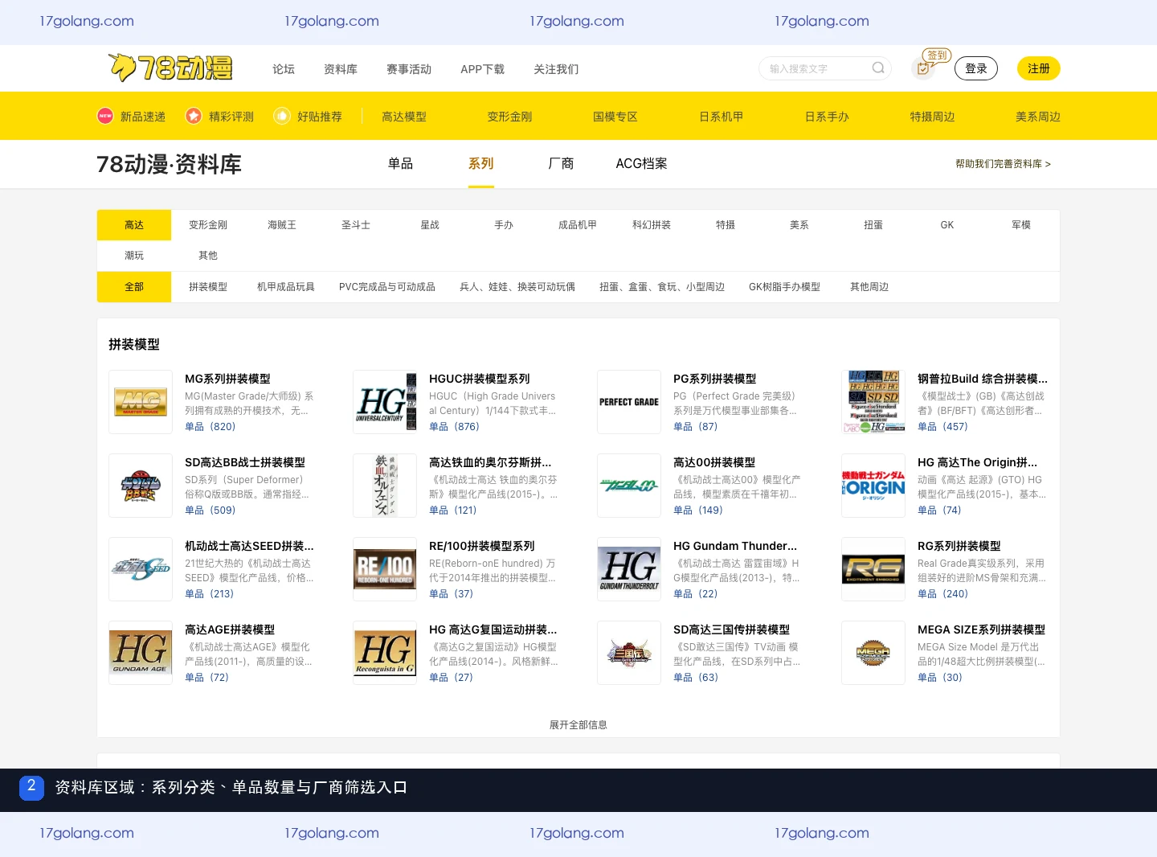Screen dimensions: 1157x857
Task: Select the 成品机甲 category filter
Action: (578, 225)
